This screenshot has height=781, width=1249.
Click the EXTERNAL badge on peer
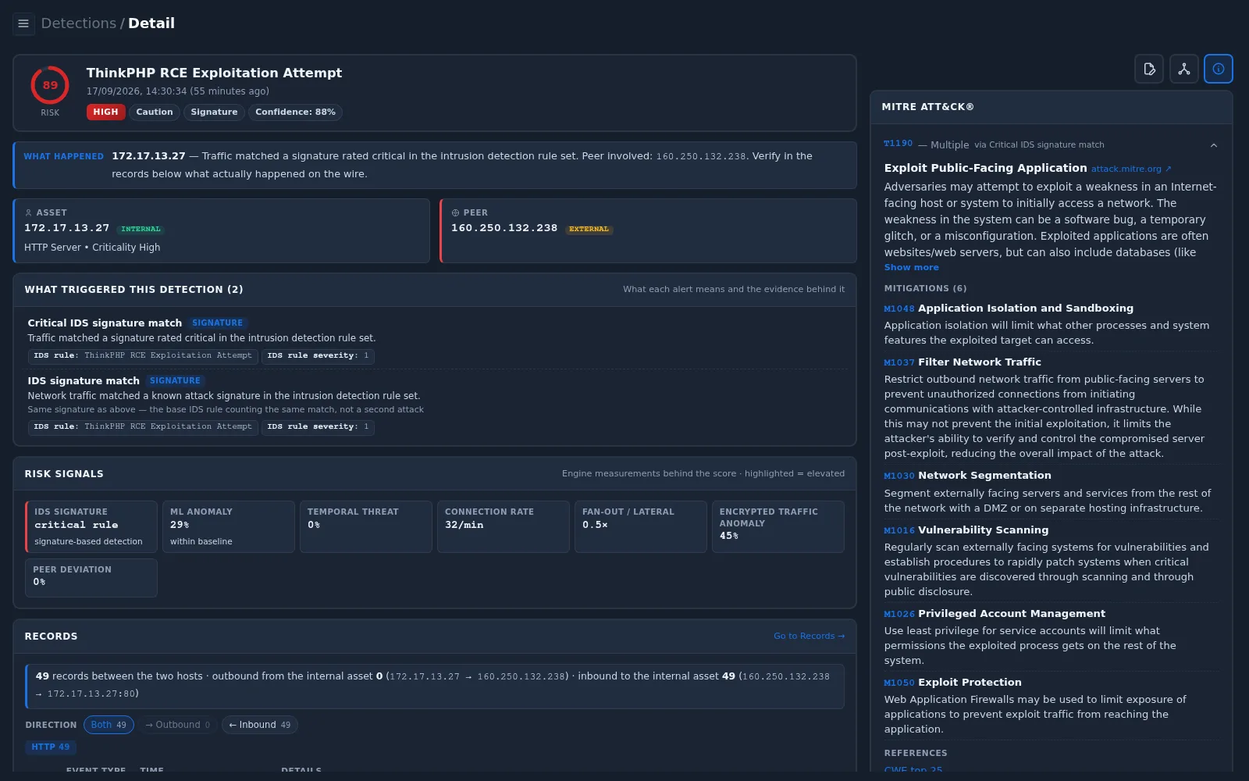589,229
